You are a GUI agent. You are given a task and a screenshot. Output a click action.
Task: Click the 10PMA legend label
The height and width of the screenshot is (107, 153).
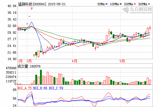click(114, 4)
